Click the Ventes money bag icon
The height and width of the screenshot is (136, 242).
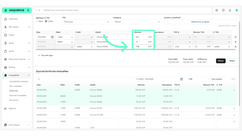tap(6, 43)
